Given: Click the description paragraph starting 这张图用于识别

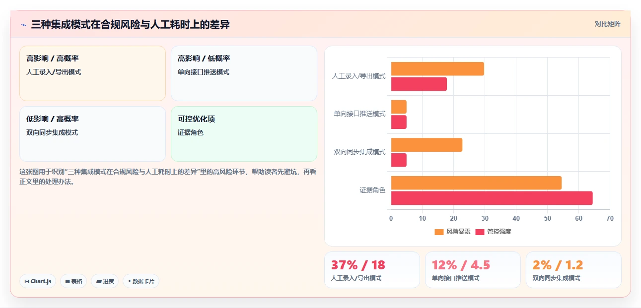Looking at the screenshot, I should pos(168,177).
